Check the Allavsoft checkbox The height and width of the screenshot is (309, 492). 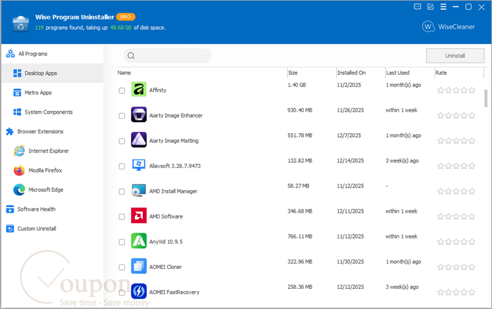tap(122, 166)
